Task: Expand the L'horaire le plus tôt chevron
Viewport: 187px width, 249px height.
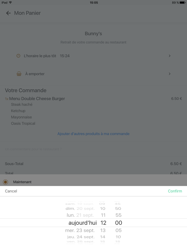Action: [x=169, y=56]
